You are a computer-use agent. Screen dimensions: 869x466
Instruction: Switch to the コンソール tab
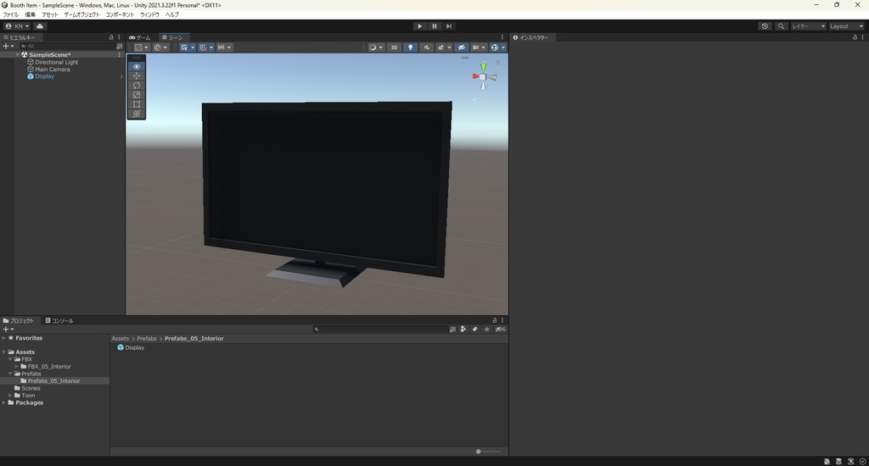(x=59, y=320)
